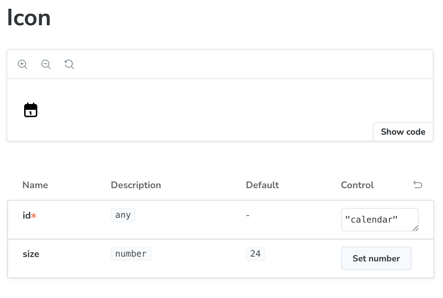Click the default value badge 24
Screen dimensions: 443x298
click(255, 254)
